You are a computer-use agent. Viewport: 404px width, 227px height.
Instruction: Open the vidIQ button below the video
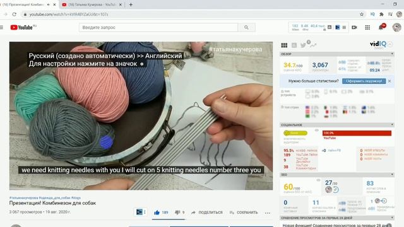pos(141,212)
